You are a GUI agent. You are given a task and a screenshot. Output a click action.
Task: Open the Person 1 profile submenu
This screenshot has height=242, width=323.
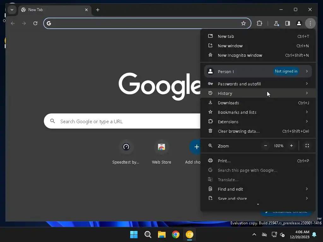(x=258, y=72)
